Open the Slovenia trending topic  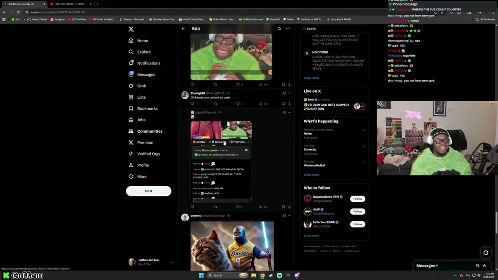(x=310, y=149)
